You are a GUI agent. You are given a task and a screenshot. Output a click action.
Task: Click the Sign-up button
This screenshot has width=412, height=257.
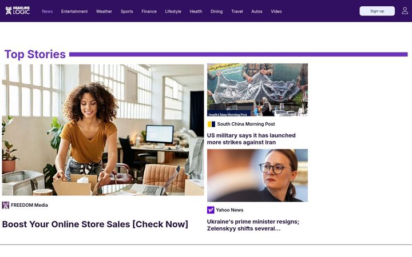(x=377, y=11)
